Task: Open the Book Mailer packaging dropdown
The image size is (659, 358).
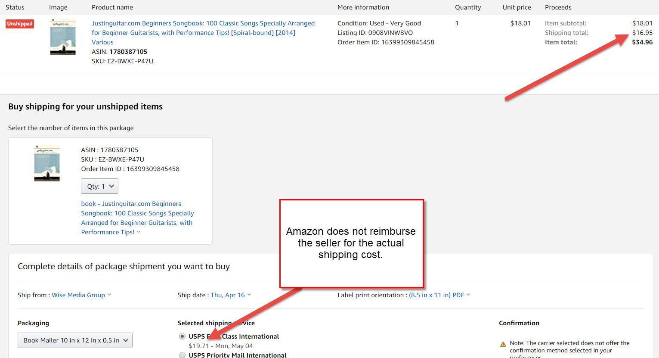Action: pos(75,340)
